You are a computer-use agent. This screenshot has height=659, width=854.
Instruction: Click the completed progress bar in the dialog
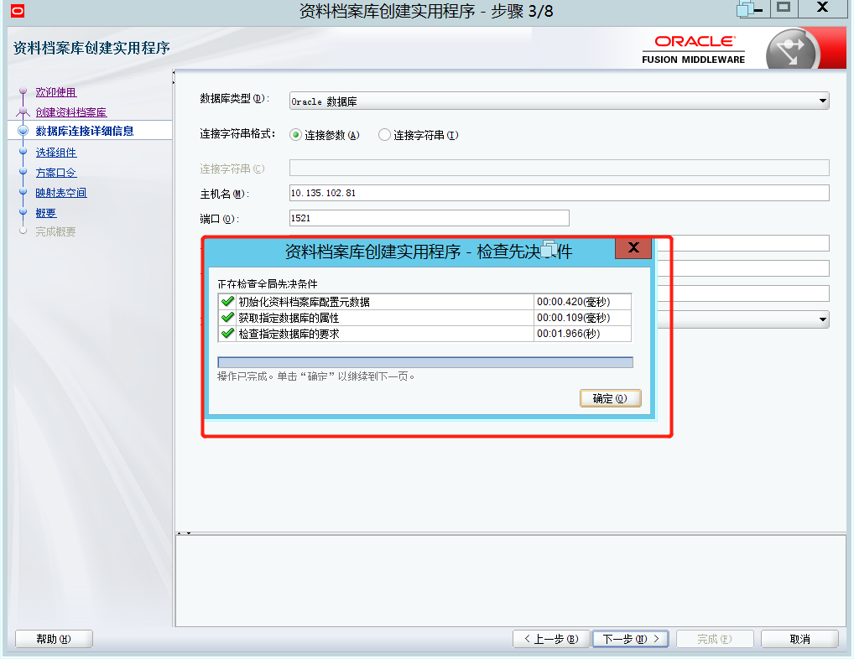(x=425, y=361)
